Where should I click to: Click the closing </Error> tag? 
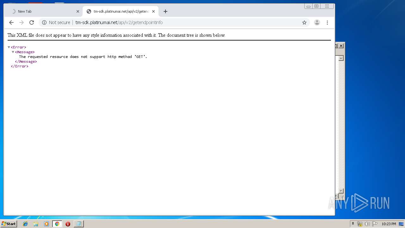point(20,66)
